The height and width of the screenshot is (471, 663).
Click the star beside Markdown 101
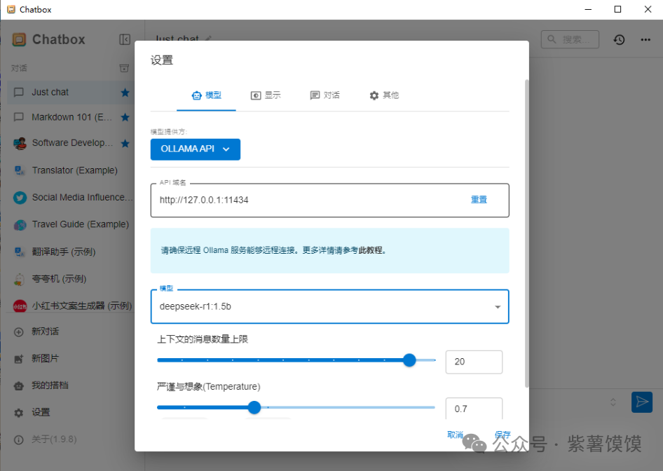[x=125, y=117]
